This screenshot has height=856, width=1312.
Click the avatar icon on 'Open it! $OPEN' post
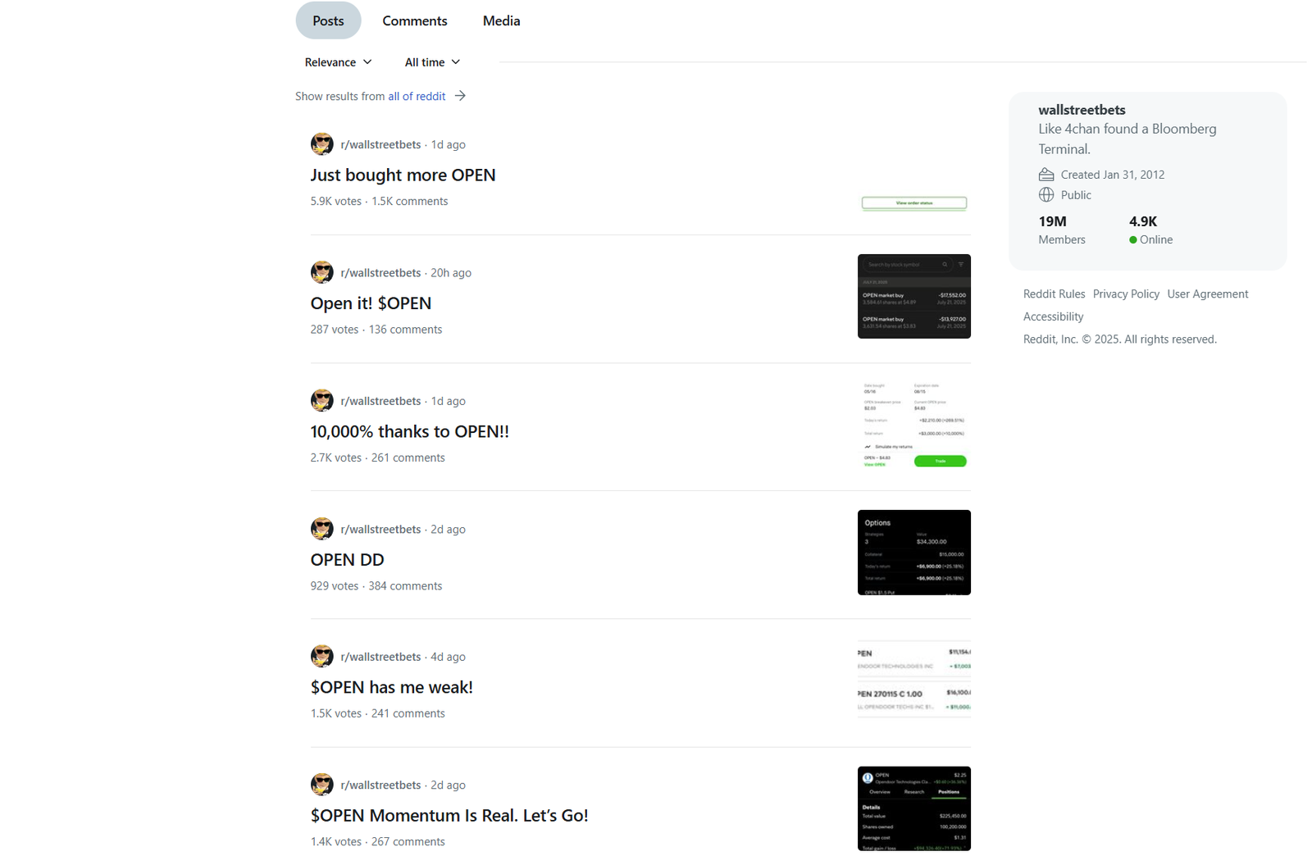[x=321, y=271]
